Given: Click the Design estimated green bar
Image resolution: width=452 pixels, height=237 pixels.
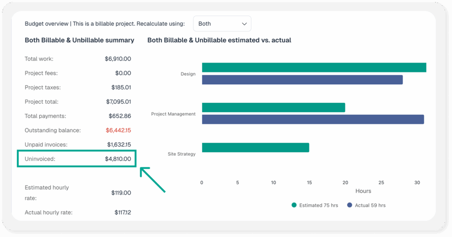Looking at the screenshot, I should (x=314, y=68).
